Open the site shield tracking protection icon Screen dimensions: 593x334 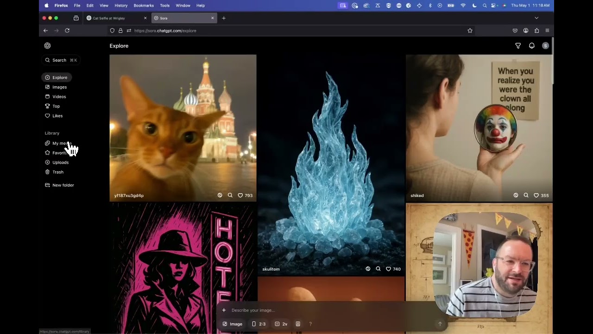(112, 31)
